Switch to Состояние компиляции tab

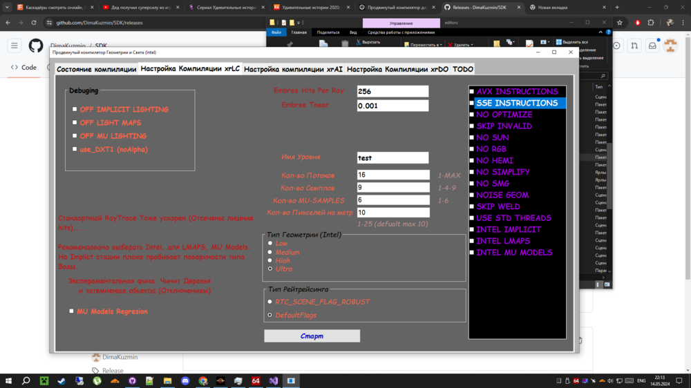pos(97,69)
